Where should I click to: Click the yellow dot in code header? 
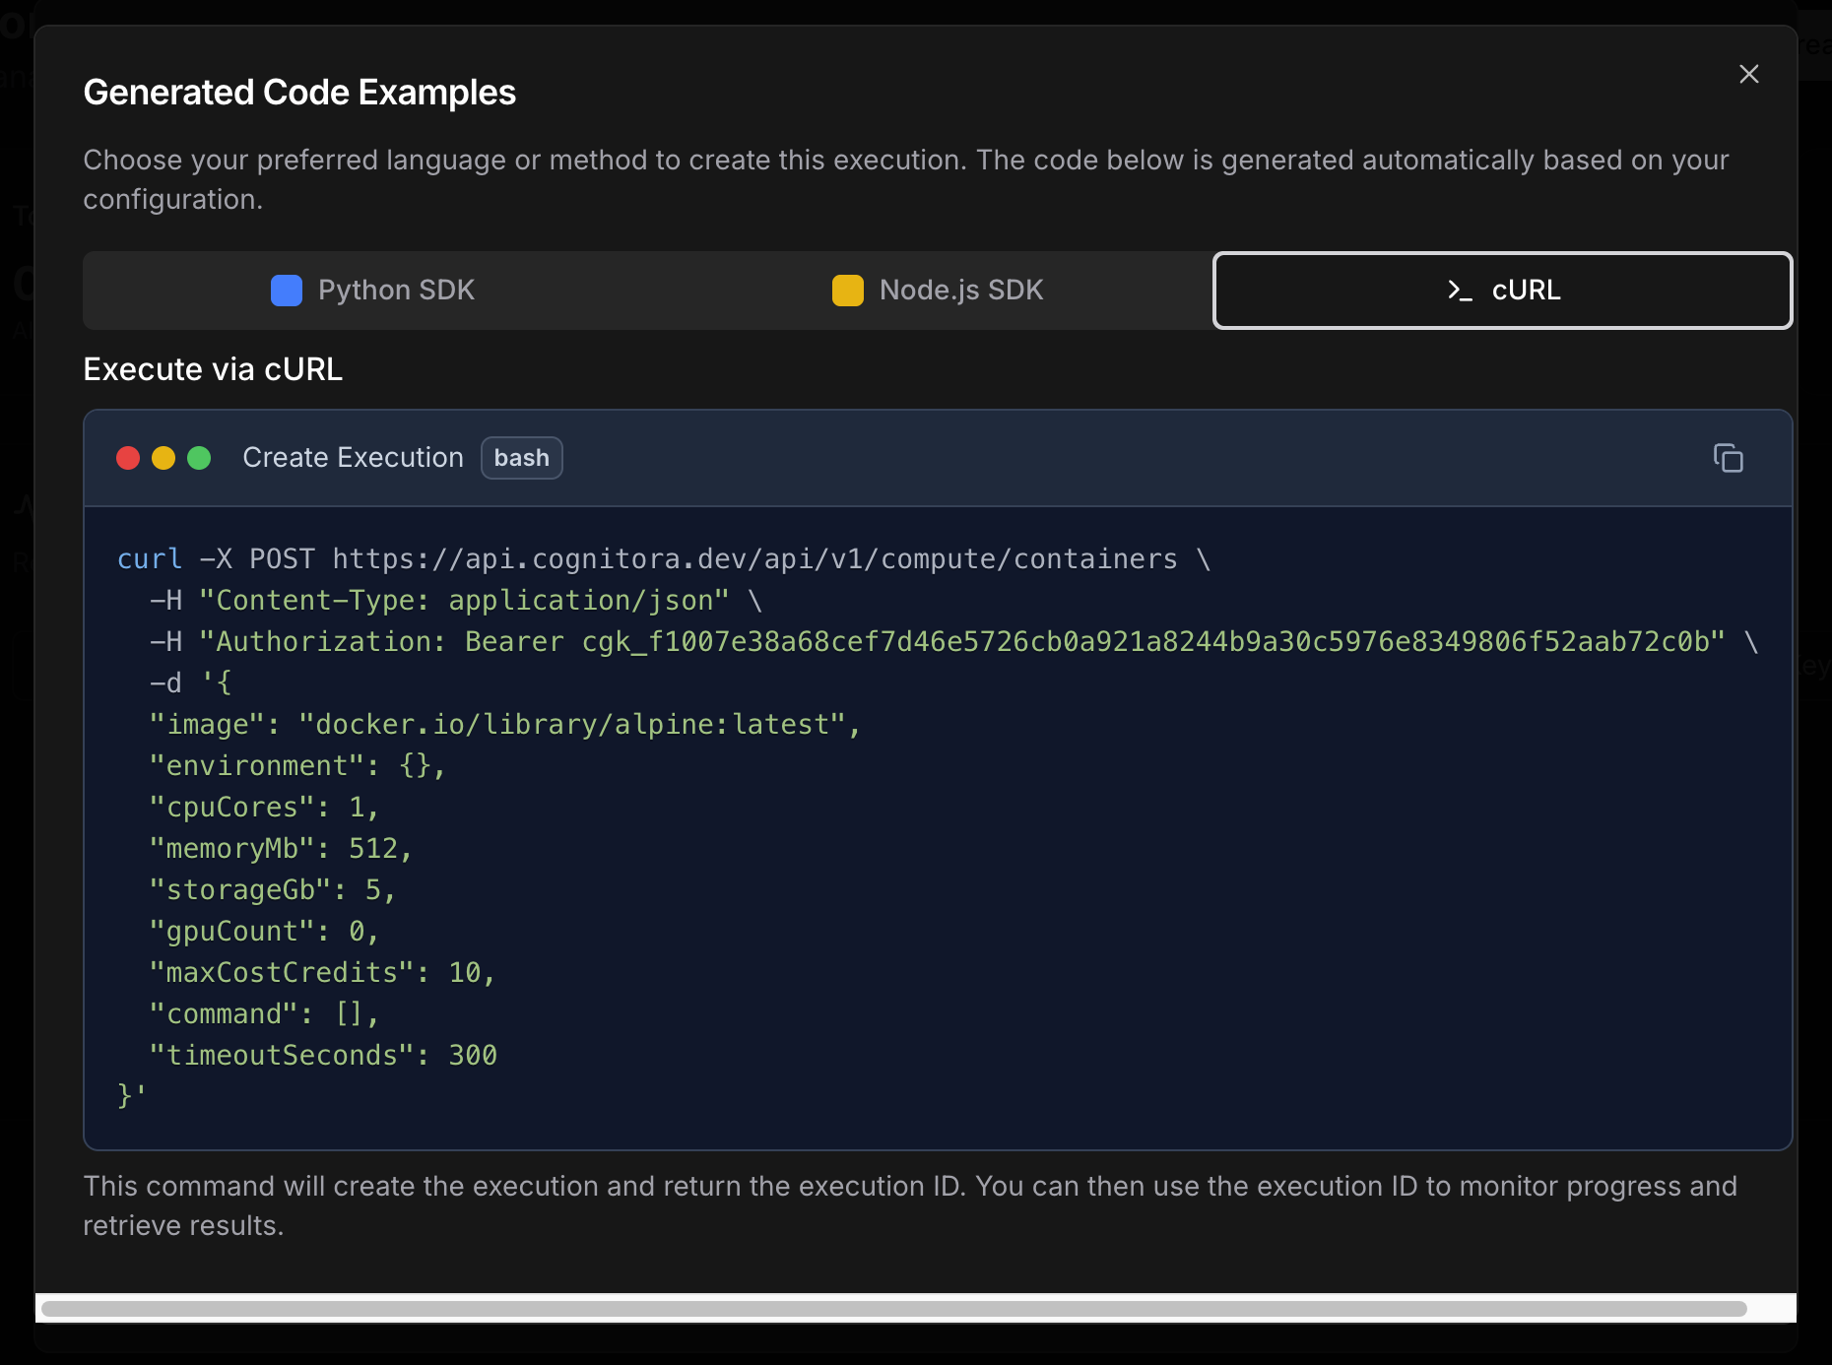tap(164, 458)
